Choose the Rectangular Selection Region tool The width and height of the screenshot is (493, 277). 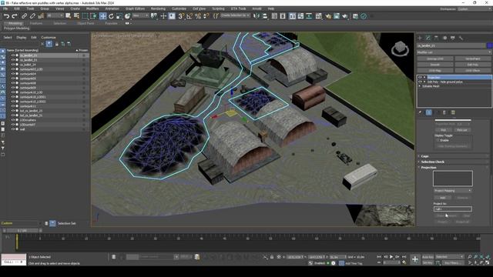point(86,16)
